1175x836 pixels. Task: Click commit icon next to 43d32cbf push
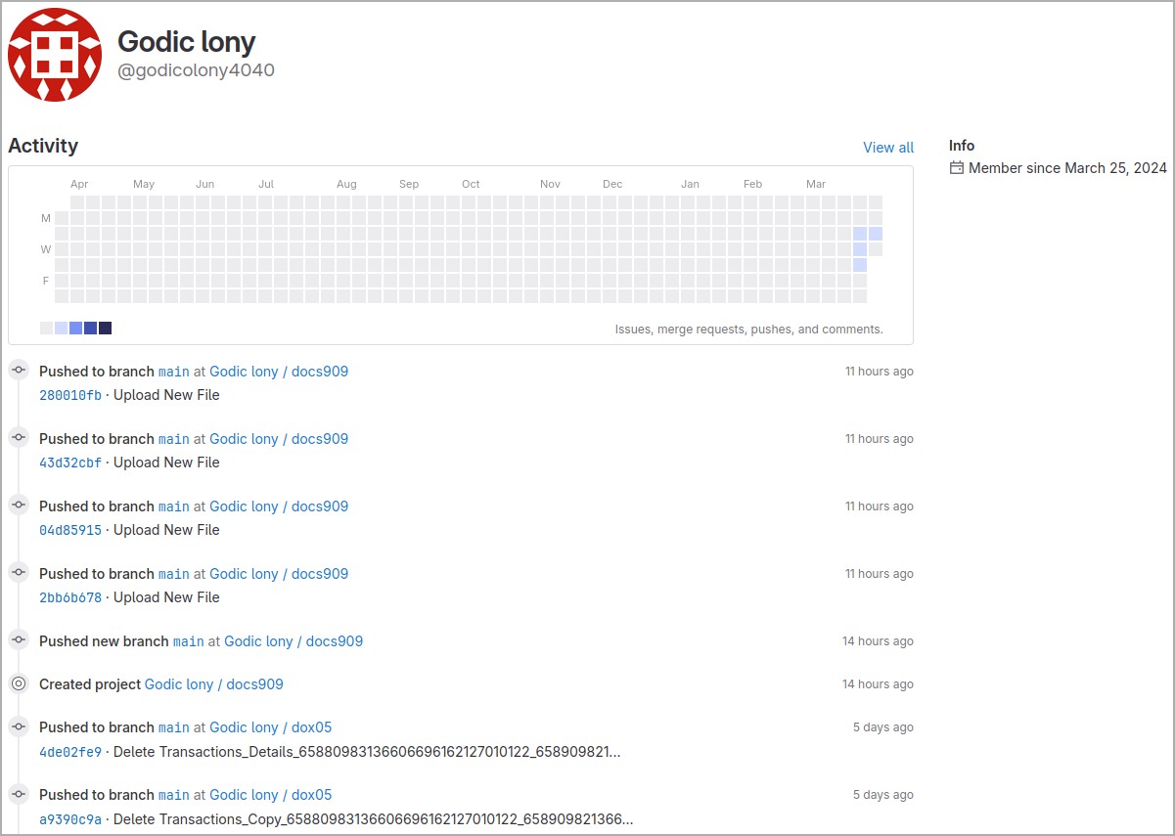(19, 439)
